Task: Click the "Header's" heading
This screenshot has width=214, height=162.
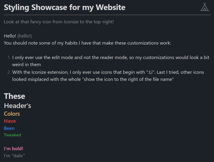Action: [17, 106]
